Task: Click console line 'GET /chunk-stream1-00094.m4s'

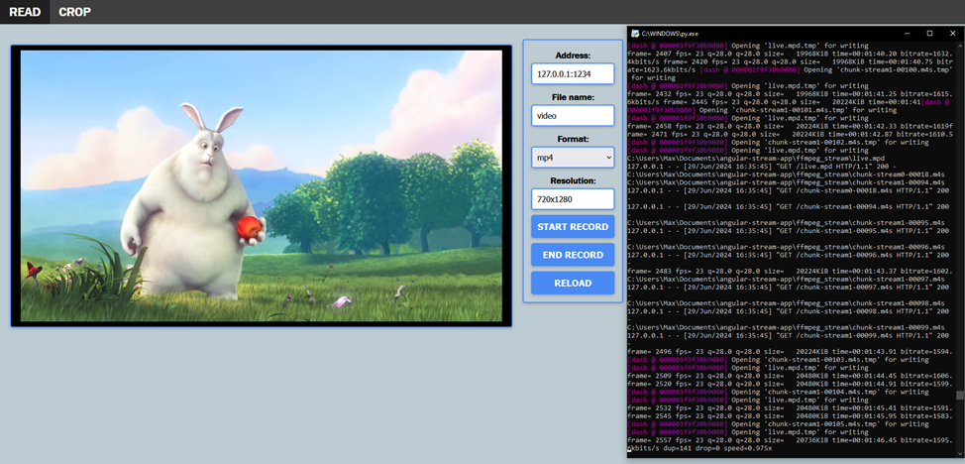Action: (791, 206)
